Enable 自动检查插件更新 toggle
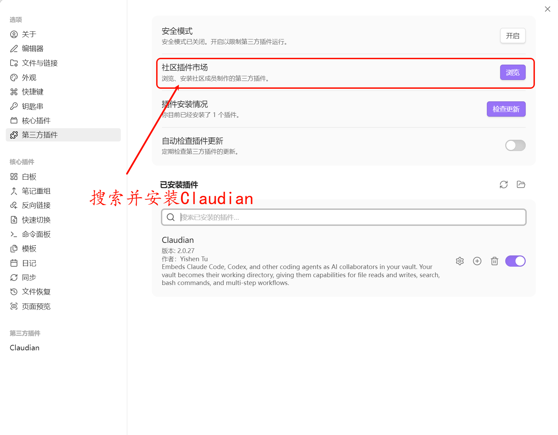The image size is (558, 435). click(515, 146)
